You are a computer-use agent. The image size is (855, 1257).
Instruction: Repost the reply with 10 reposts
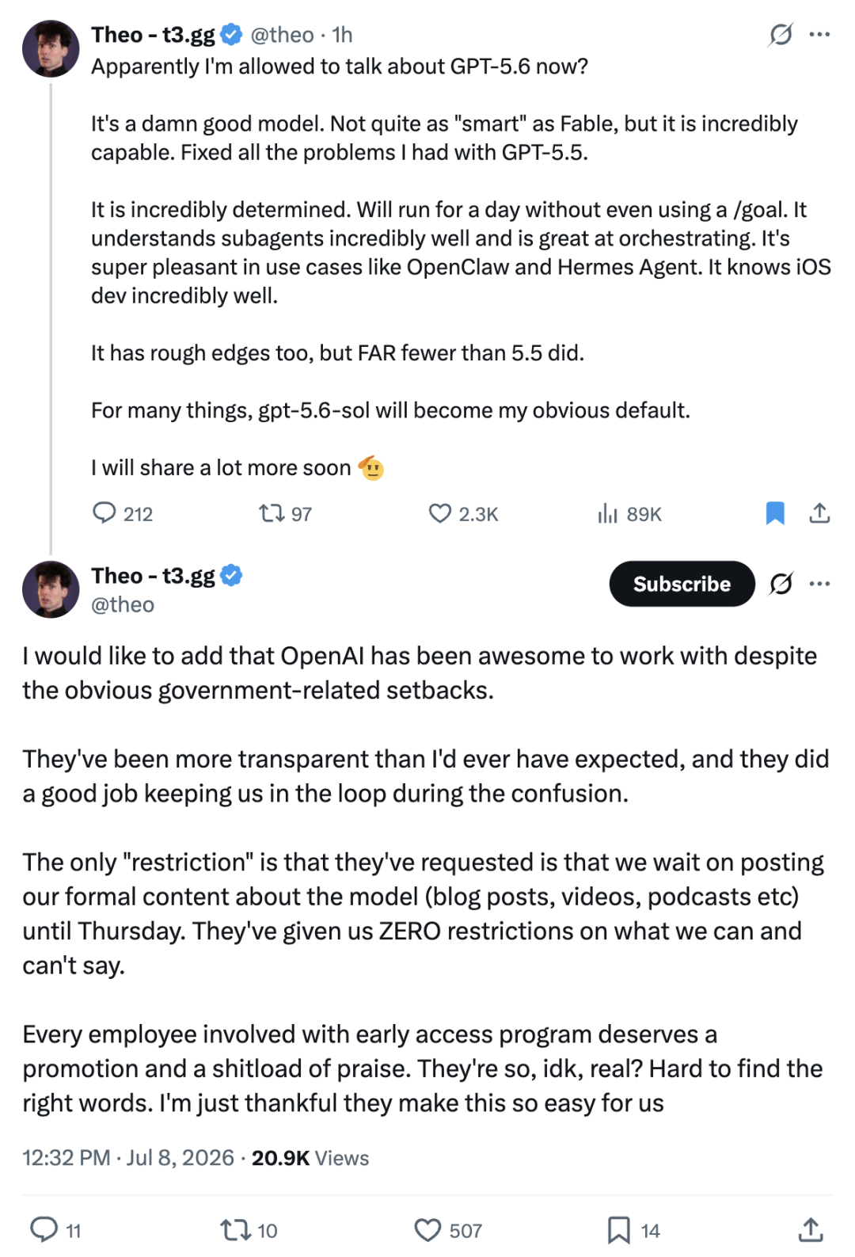pos(249,1229)
